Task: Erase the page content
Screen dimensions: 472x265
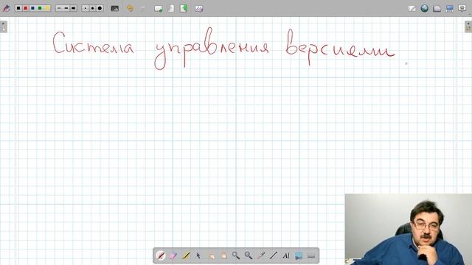Action: pos(198,8)
